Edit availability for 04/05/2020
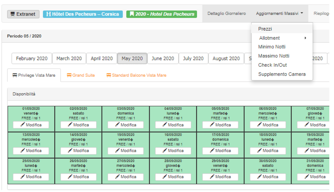334x192 pixels. [x=173, y=125]
